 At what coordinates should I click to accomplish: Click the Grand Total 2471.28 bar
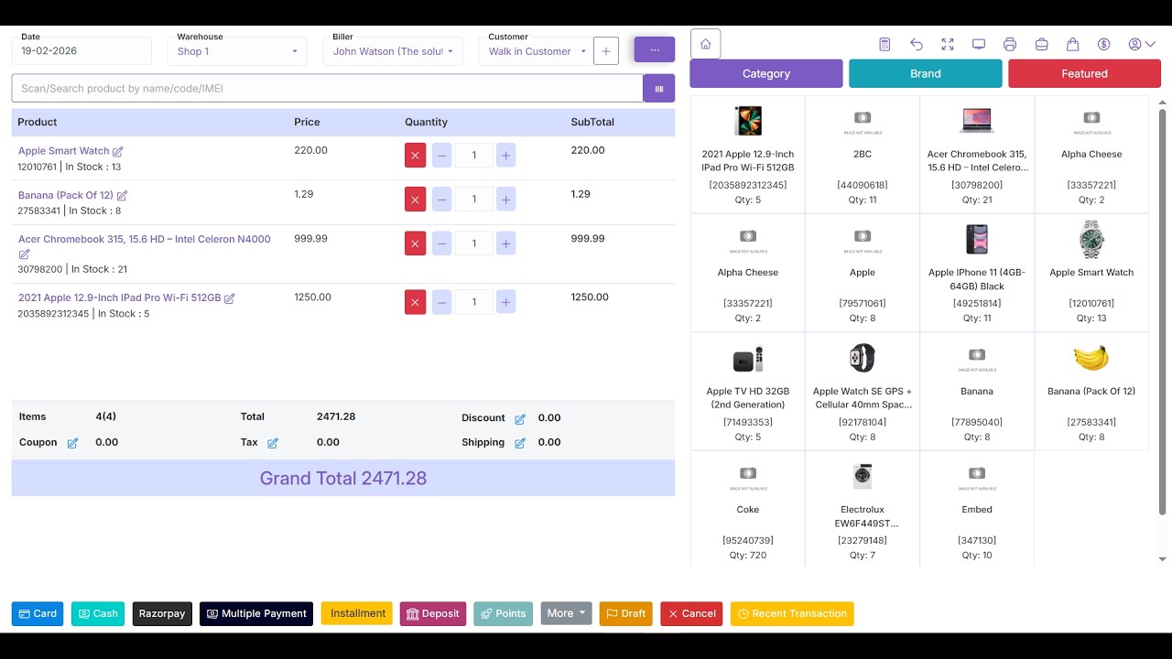click(343, 478)
